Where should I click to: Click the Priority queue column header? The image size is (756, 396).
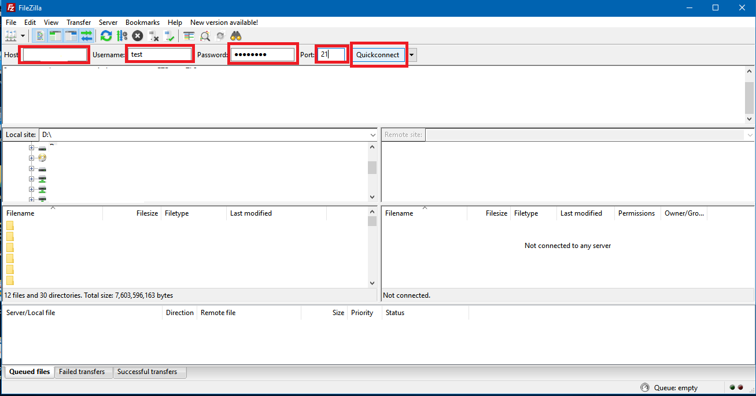coord(364,313)
